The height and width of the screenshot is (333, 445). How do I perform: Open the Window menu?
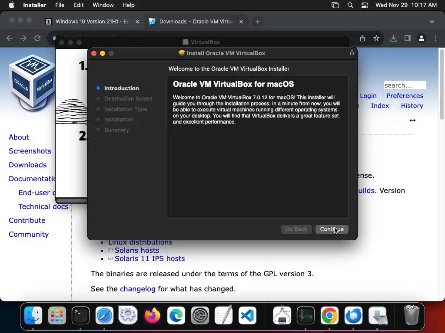103,5
